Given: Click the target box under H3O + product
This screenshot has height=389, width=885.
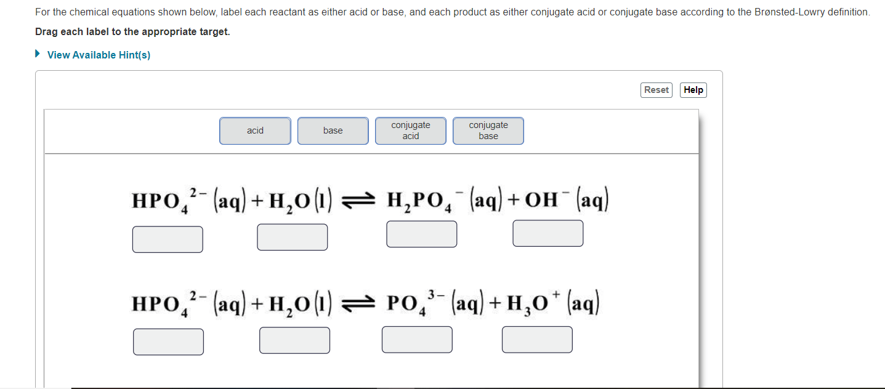Looking at the screenshot, I should [537, 339].
